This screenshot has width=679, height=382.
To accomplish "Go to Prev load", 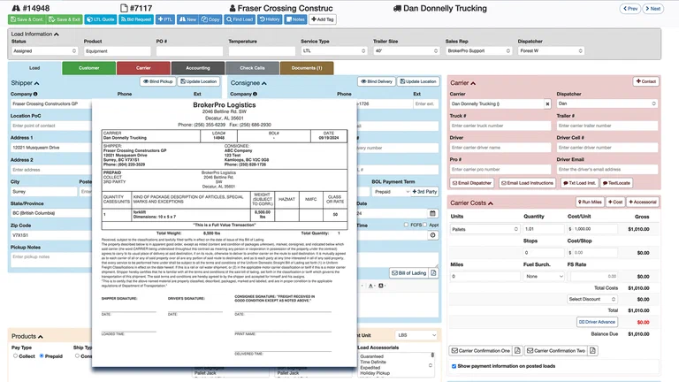I will point(630,9).
